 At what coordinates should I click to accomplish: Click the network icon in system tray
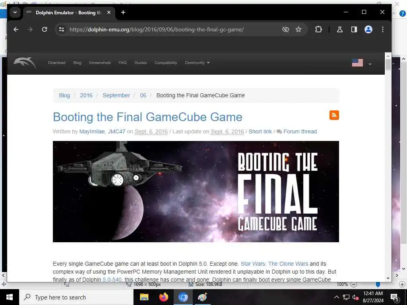(x=346, y=297)
